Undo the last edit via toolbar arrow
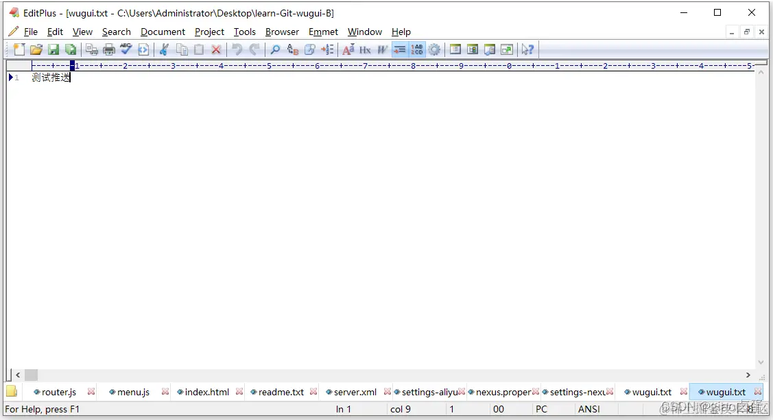The width and height of the screenshot is (773, 420). tap(237, 49)
